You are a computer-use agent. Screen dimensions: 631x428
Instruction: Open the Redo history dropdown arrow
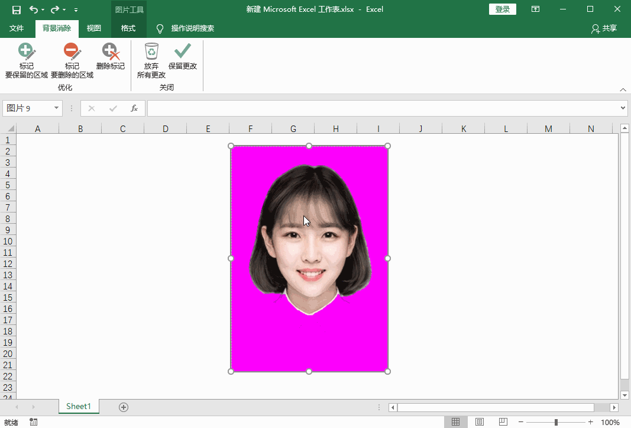tap(64, 9)
